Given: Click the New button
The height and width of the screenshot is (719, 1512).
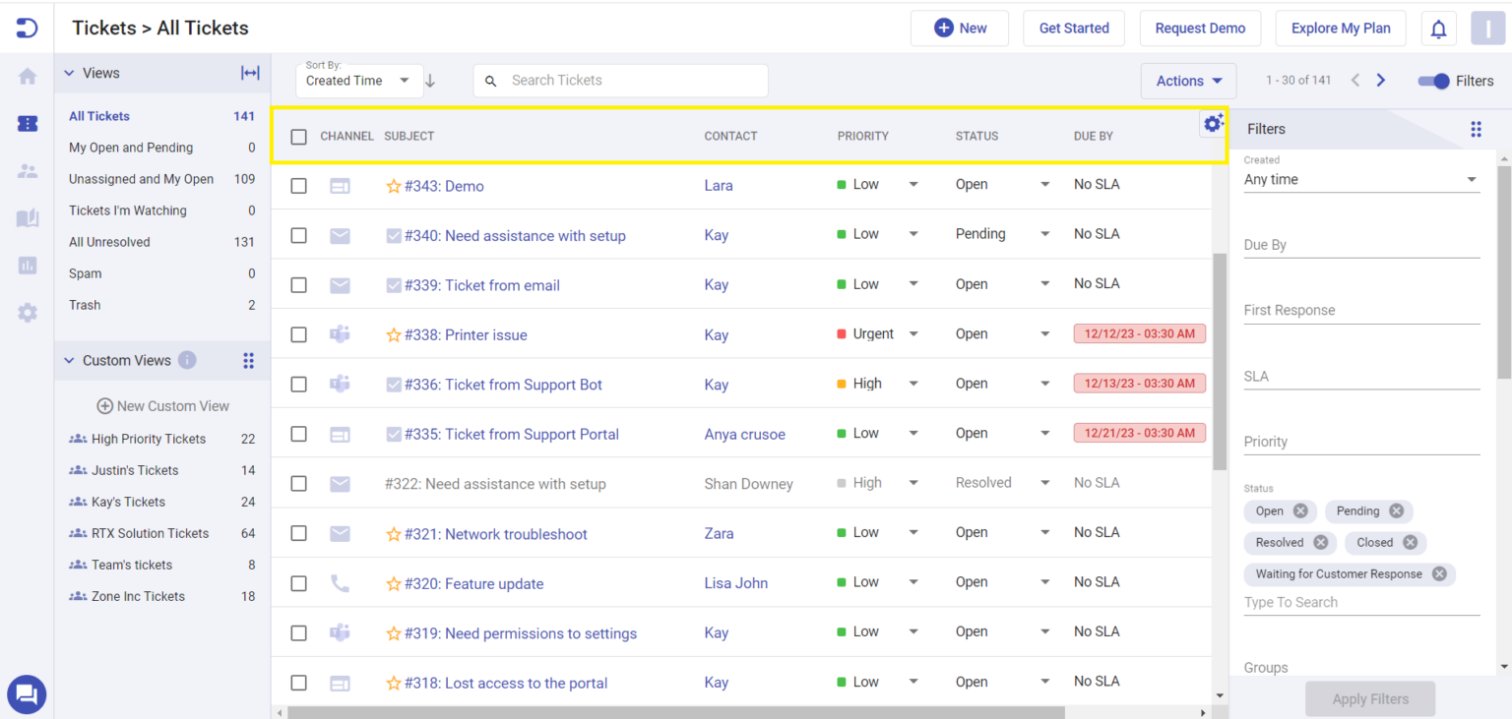Looking at the screenshot, I should (960, 28).
